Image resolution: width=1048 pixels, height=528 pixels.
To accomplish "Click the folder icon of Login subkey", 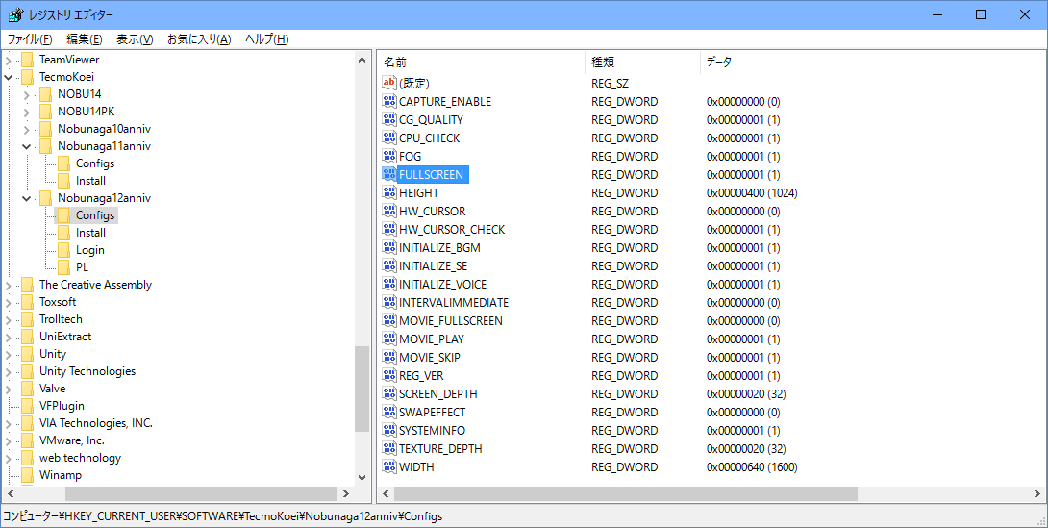I will point(64,250).
